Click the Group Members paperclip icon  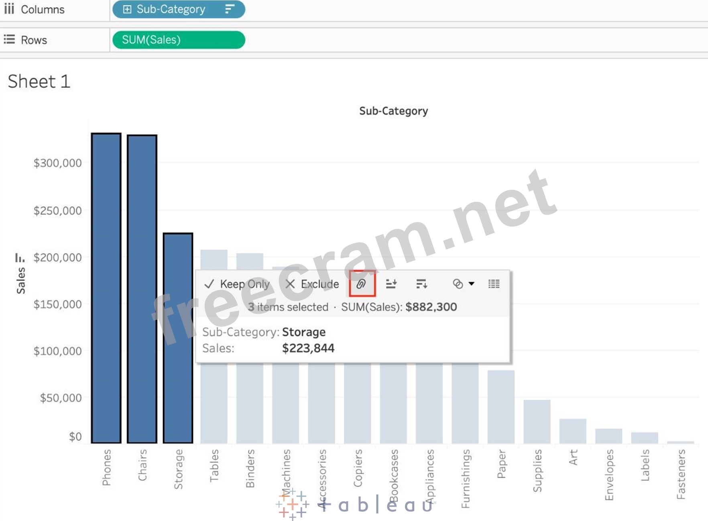(361, 284)
